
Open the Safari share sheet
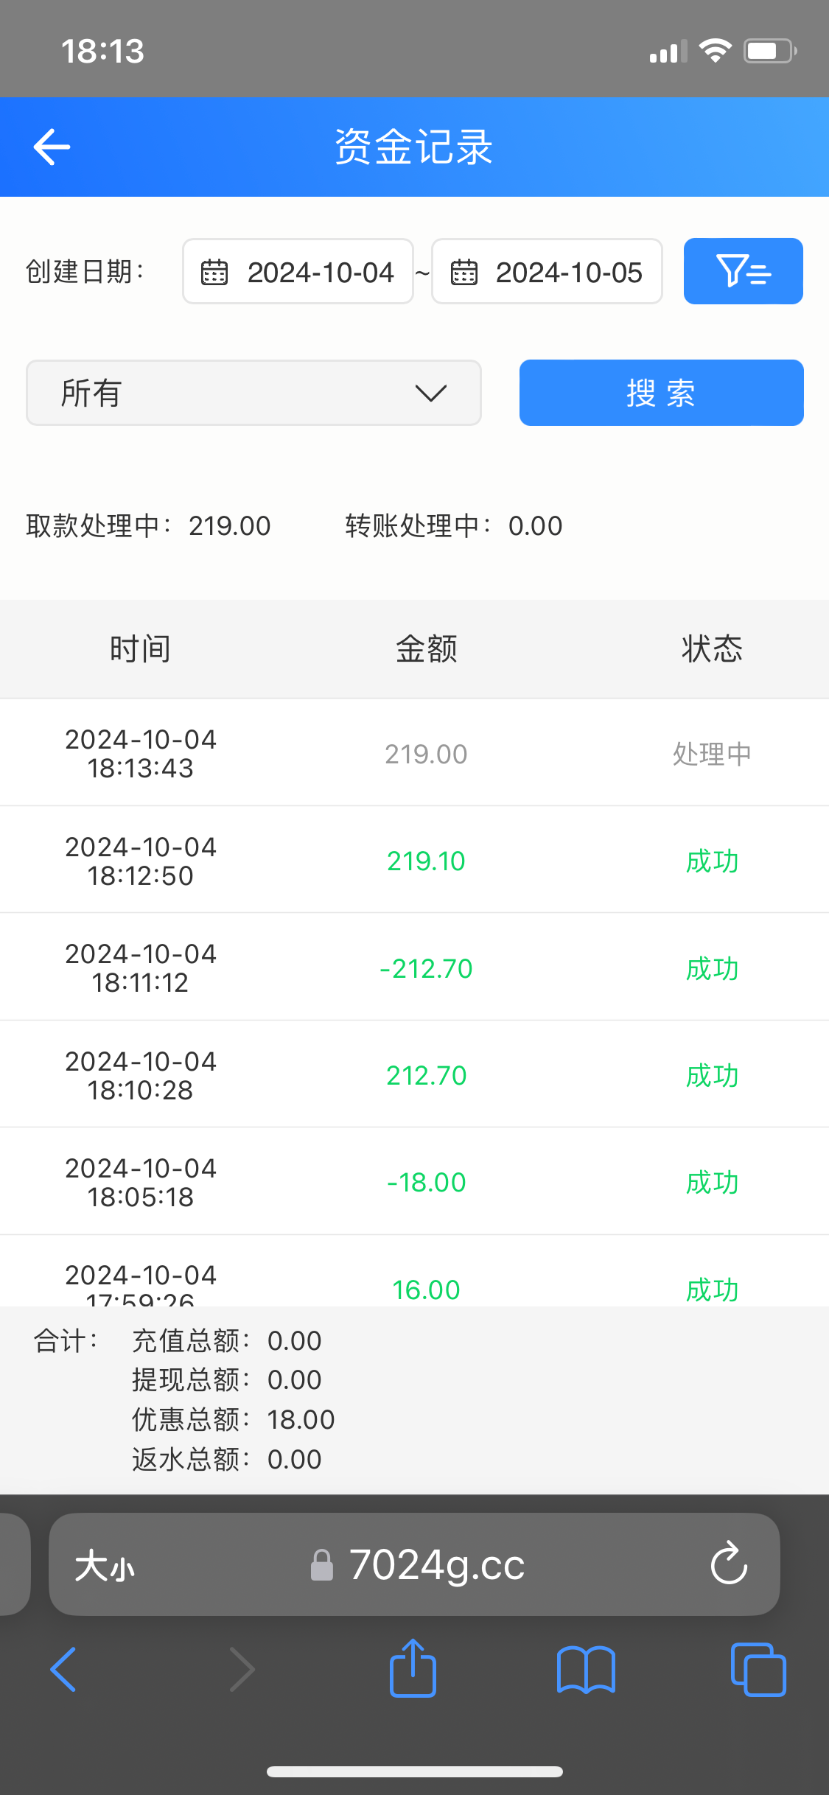413,1669
